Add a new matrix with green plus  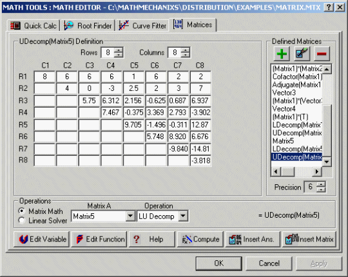pos(282,53)
